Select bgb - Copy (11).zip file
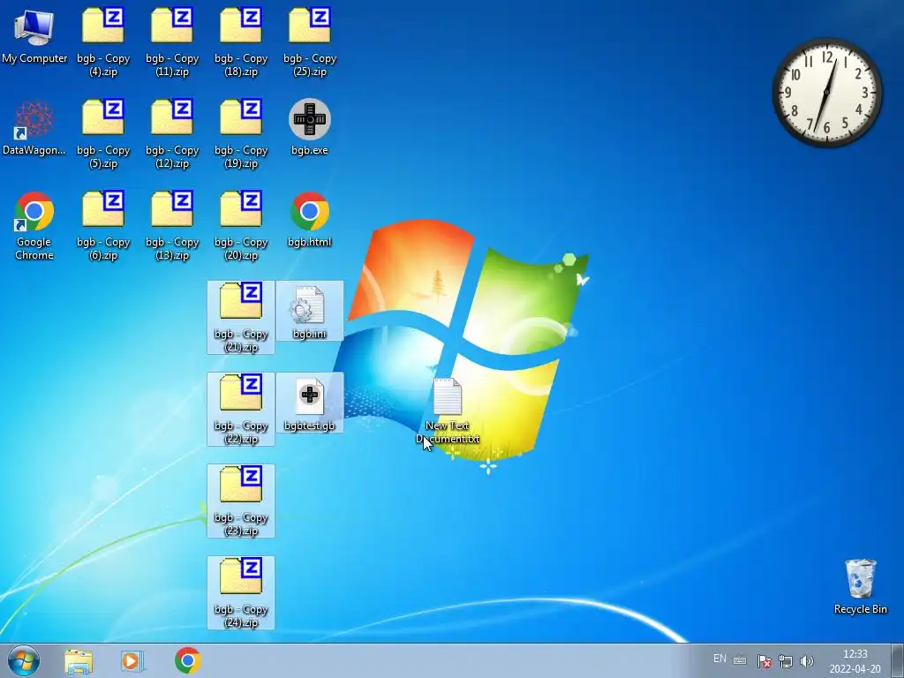Viewport: 904px width, 678px height. click(x=172, y=42)
